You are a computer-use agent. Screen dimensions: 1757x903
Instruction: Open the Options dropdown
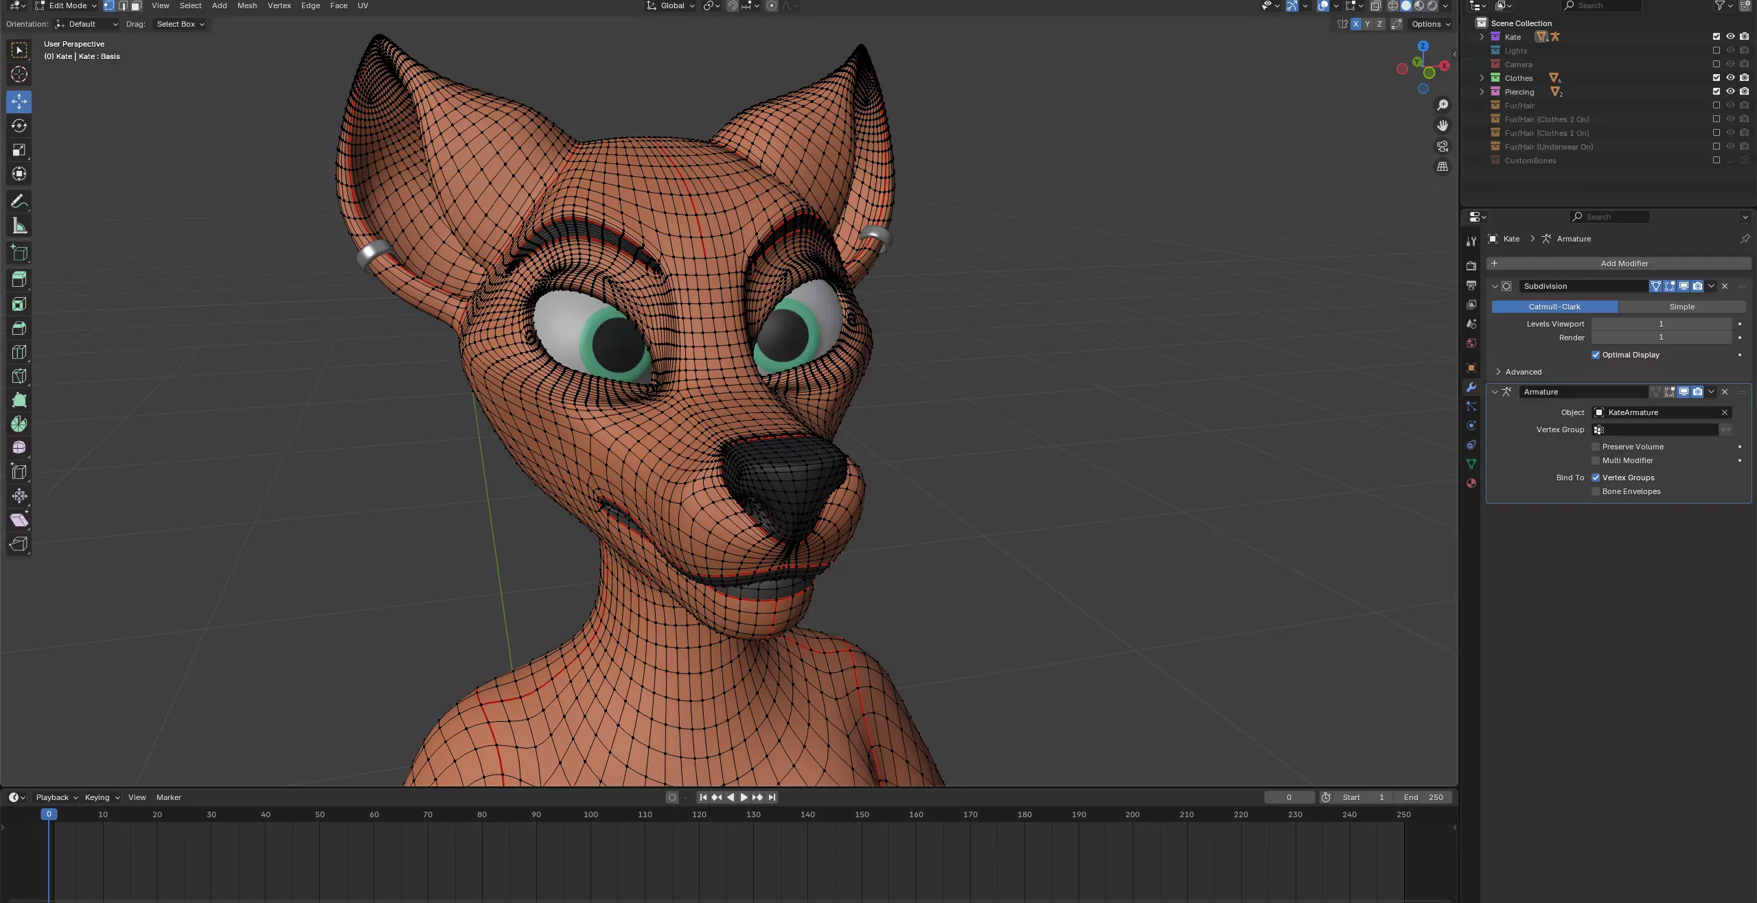pos(1431,24)
